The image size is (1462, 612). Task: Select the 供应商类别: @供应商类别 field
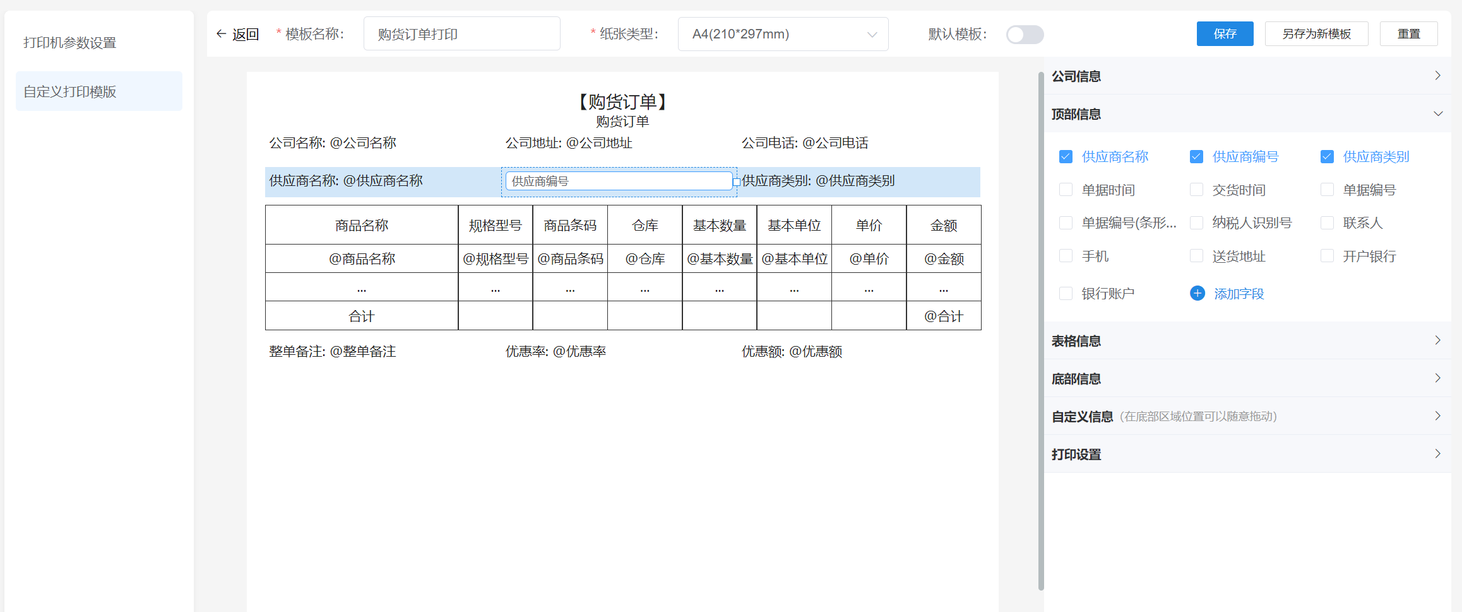818,181
